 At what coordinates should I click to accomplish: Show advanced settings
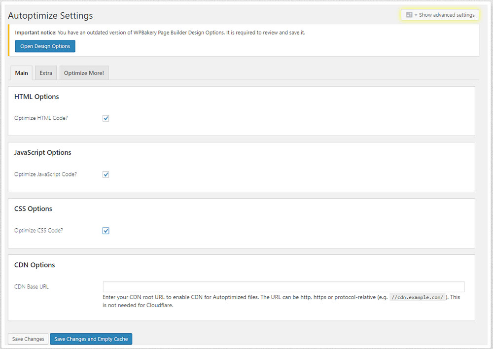point(446,15)
